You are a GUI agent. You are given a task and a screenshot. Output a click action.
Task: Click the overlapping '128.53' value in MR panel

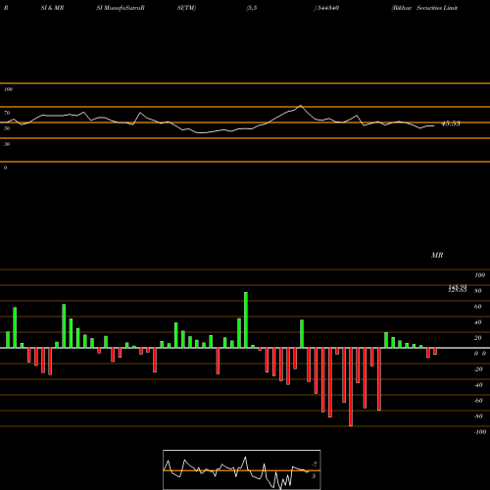[458, 290]
